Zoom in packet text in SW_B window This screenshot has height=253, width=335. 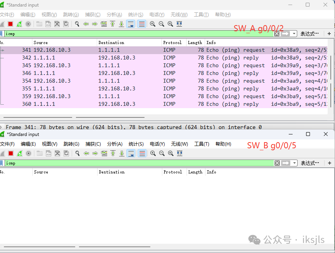click(153, 153)
